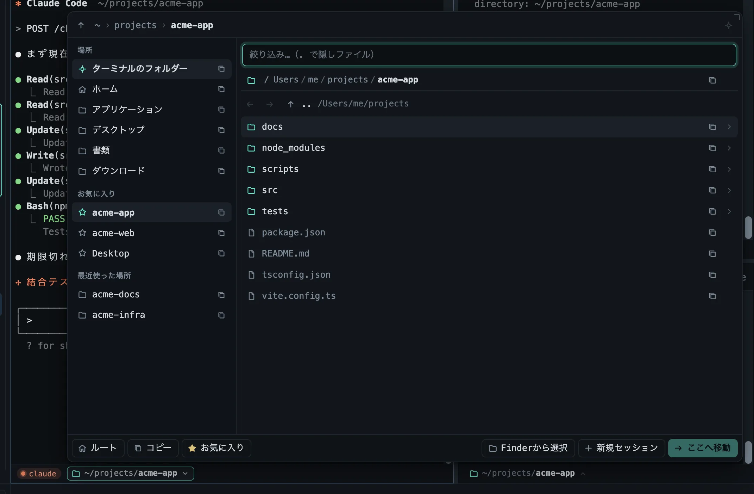754x494 pixels.
Task: Copy path icon for ダウンロード
Action: (x=221, y=171)
